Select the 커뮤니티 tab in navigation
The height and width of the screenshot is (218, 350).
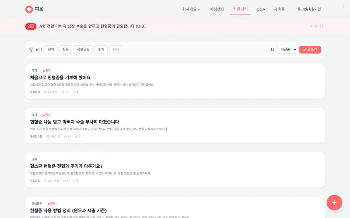240,9
